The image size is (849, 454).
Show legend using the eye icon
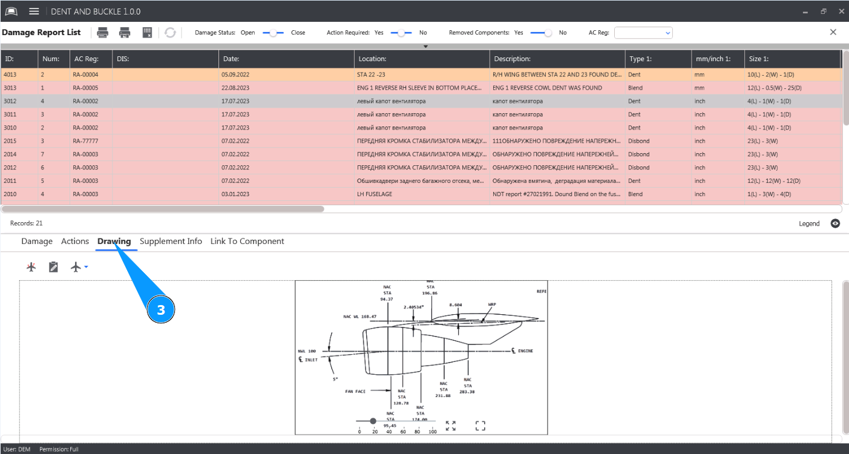pos(835,223)
